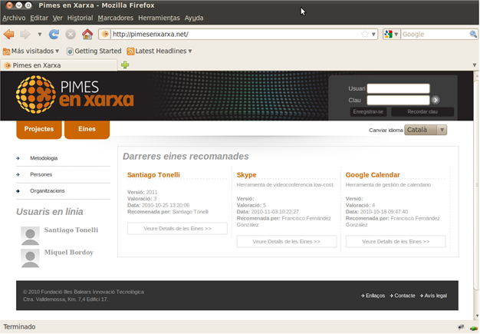The height and width of the screenshot is (334, 480).
Task: Click the Enregistrar-se button
Action: (368, 112)
